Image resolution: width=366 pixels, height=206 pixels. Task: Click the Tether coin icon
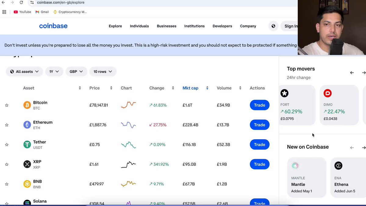[27, 144]
